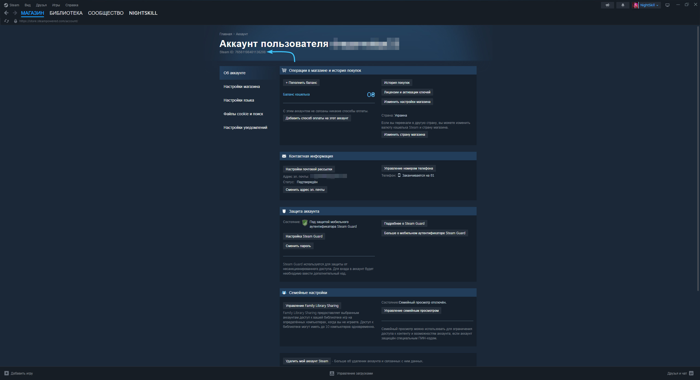Open Подробнее о Steam Guard

(404, 224)
